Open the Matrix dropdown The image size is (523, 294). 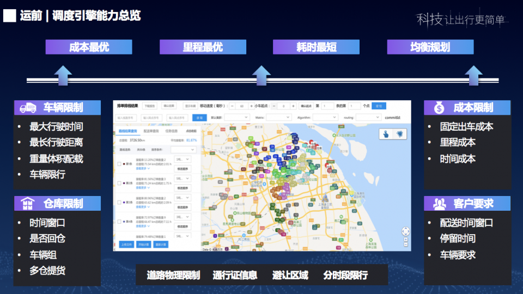[x=278, y=118]
